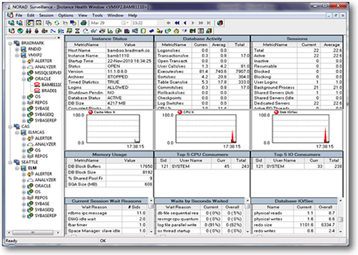Click the red Cache Miss % chart indicator
358x255 pixels.
[91, 112]
